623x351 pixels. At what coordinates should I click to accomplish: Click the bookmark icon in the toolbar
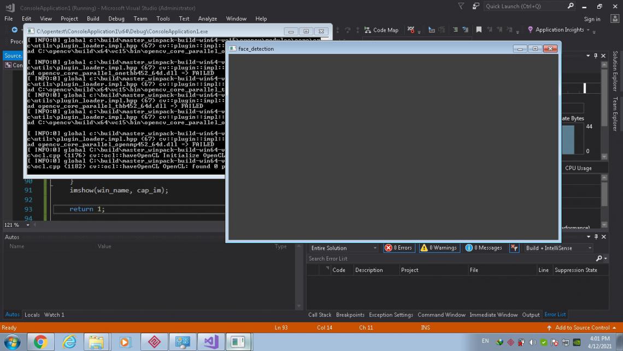[x=479, y=30]
